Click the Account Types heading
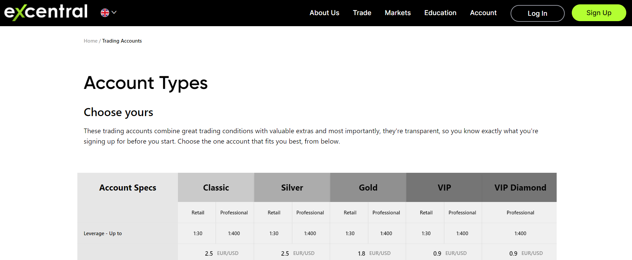 [146, 83]
